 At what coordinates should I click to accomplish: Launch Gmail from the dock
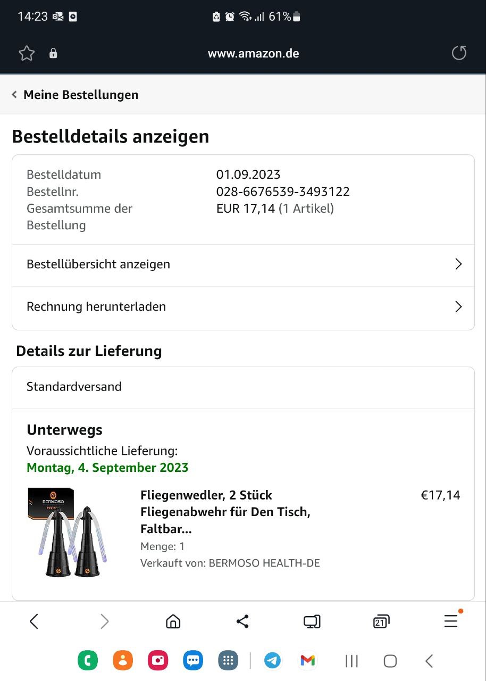coord(308,661)
